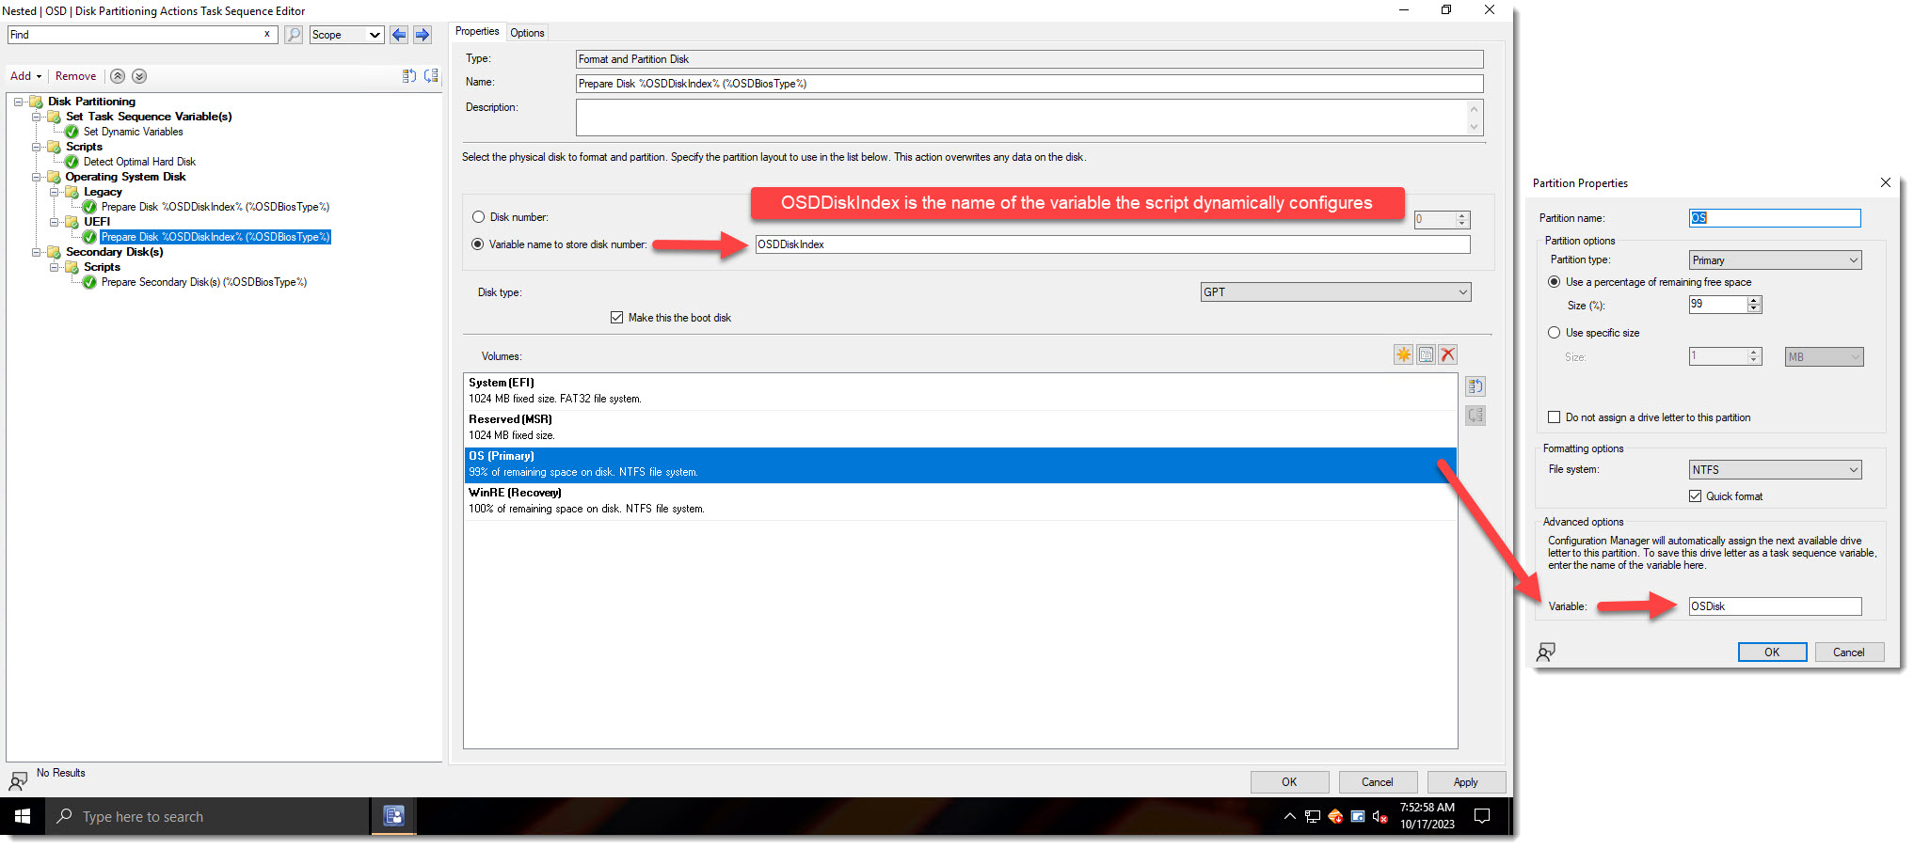Click the Size (%) spinner control
Image resolution: width=1914 pixels, height=849 pixels.
pyautogui.click(x=1754, y=305)
